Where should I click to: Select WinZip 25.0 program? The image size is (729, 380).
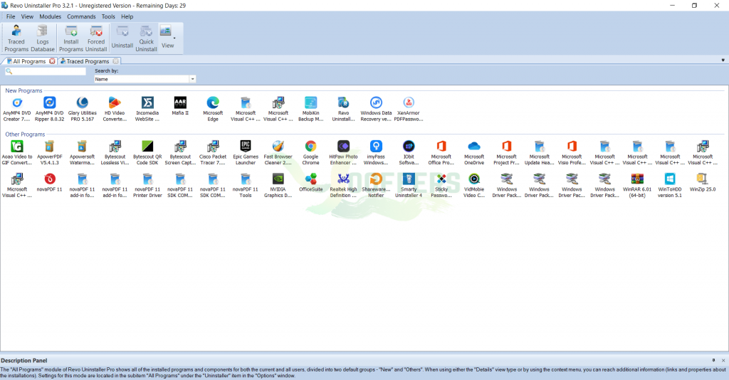tap(703, 183)
